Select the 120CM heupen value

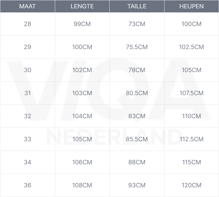pyautogui.click(x=192, y=185)
